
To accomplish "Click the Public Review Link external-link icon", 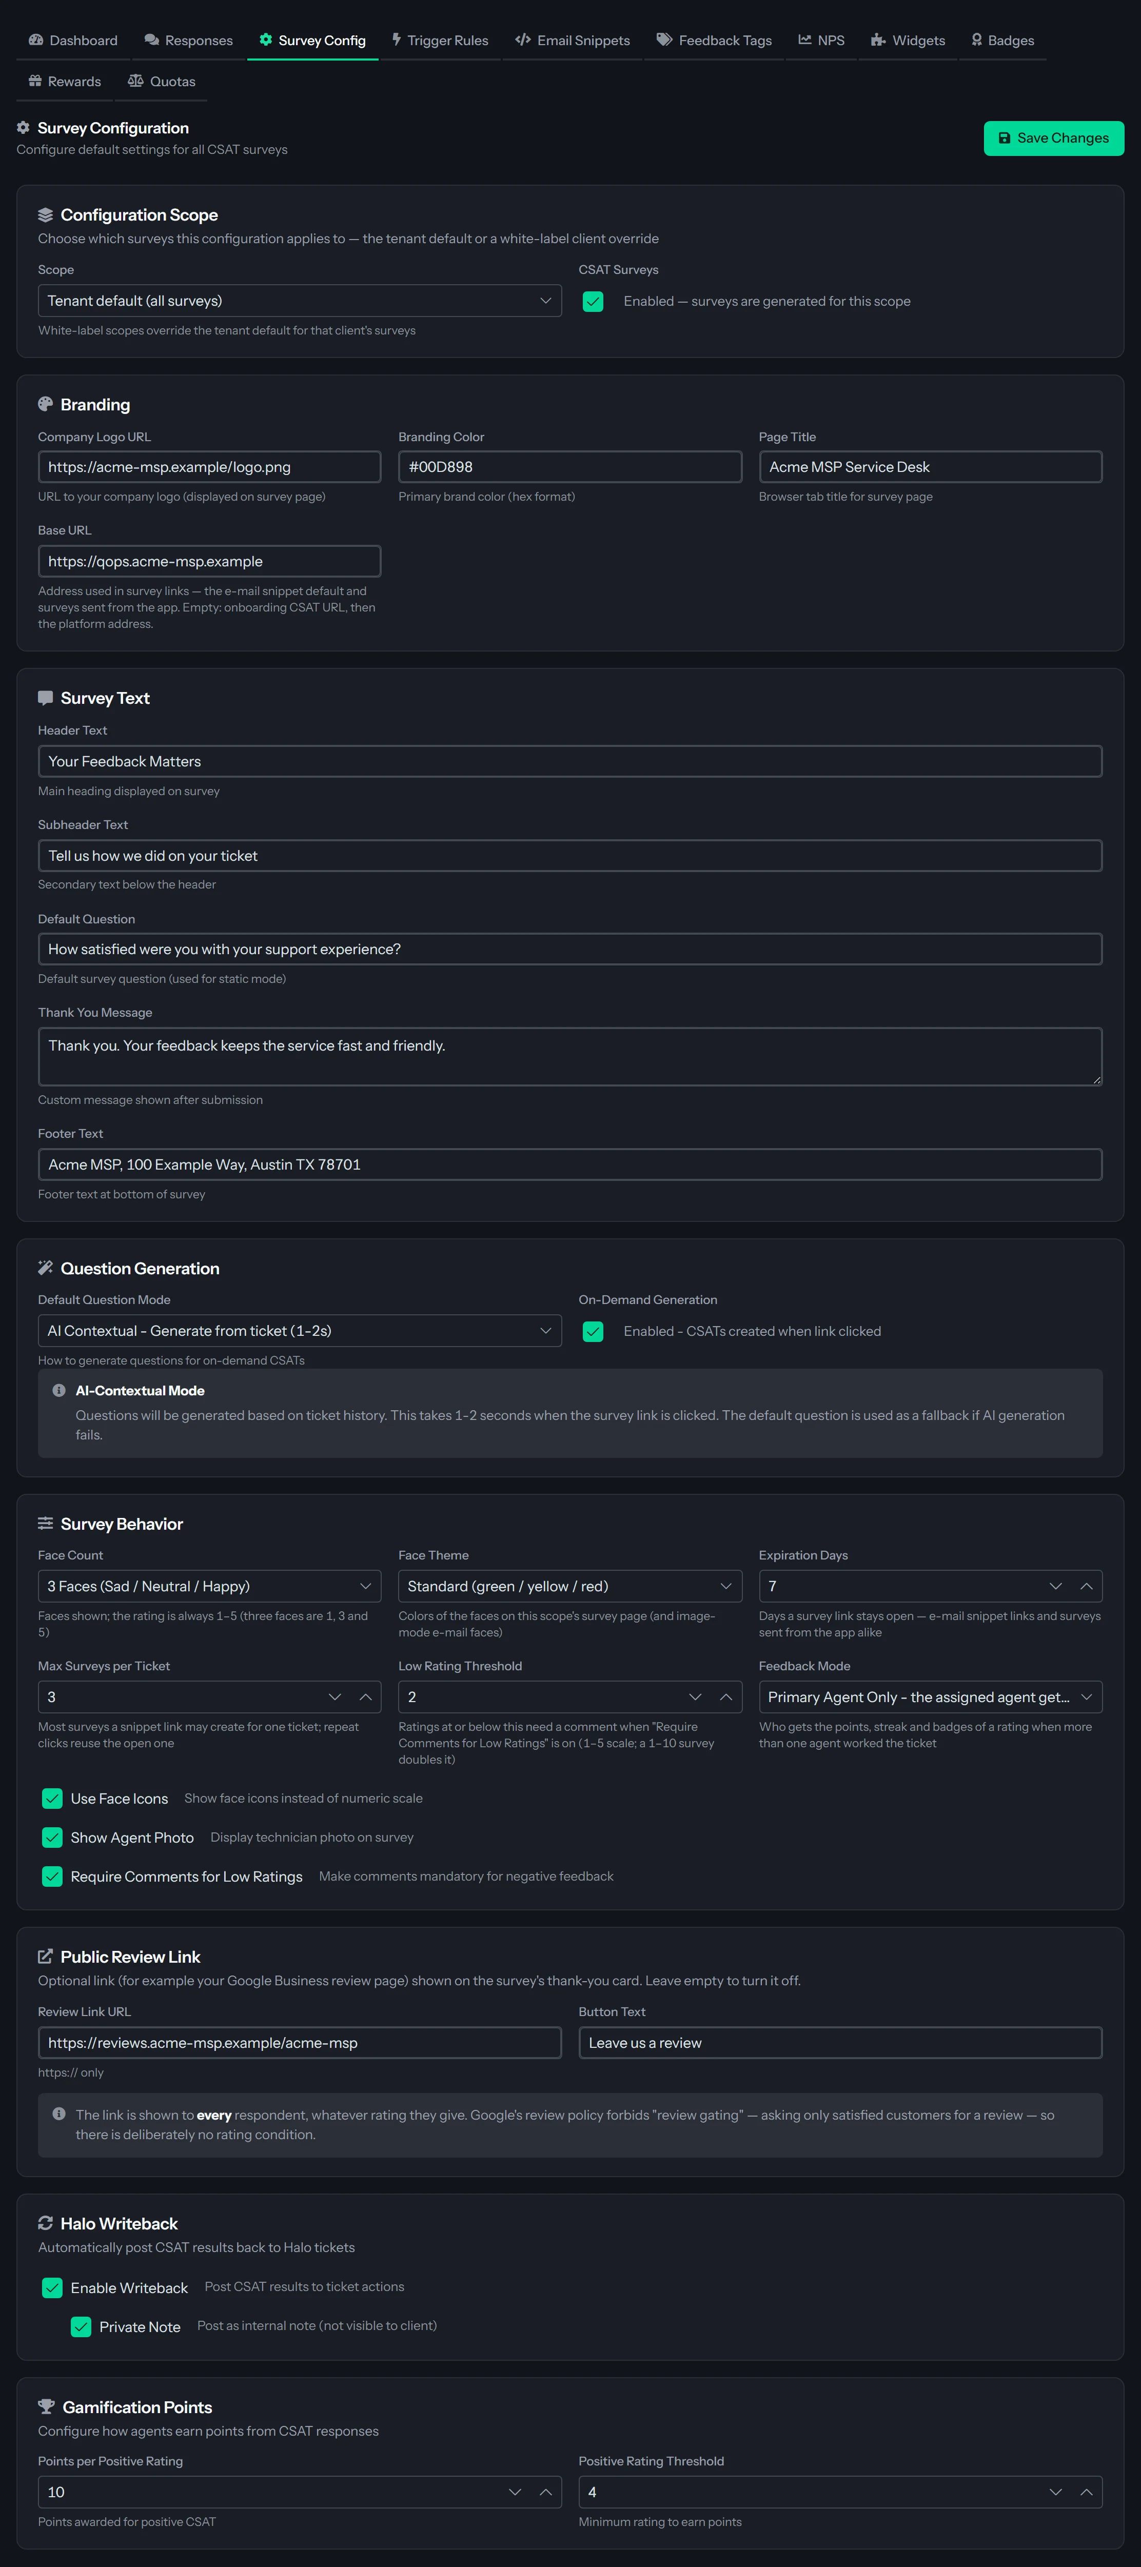I will coord(45,1956).
